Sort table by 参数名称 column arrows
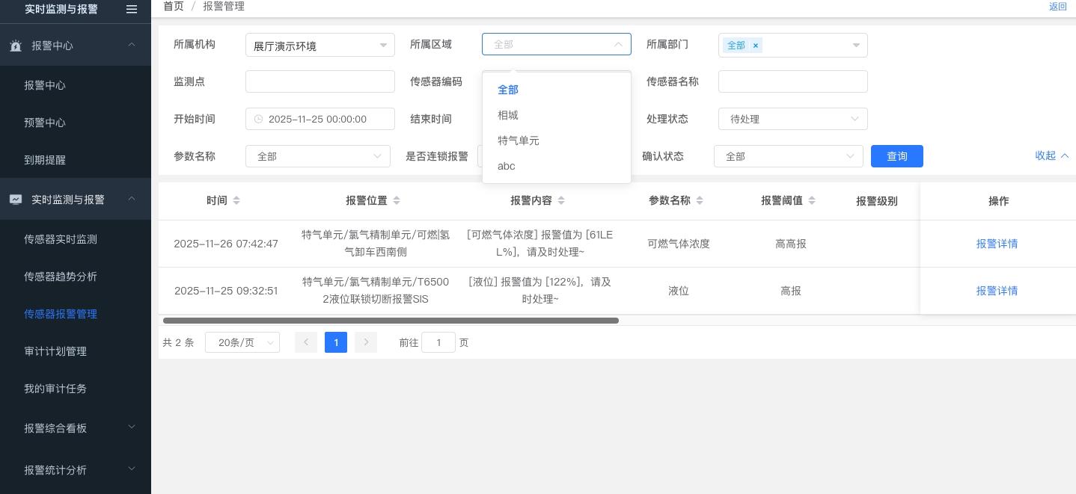Viewport: 1076px width, 494px height. pyautogui.click(x=700, y=200)
